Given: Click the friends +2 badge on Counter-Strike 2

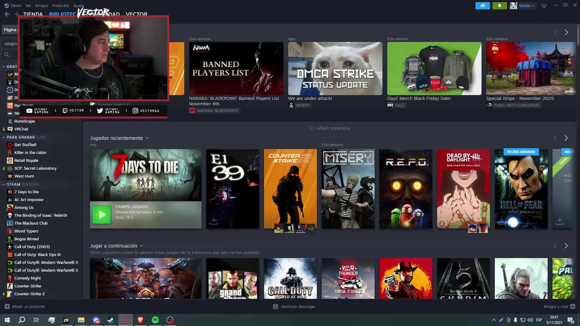Looking at the screenshot, I should point(311,229).
